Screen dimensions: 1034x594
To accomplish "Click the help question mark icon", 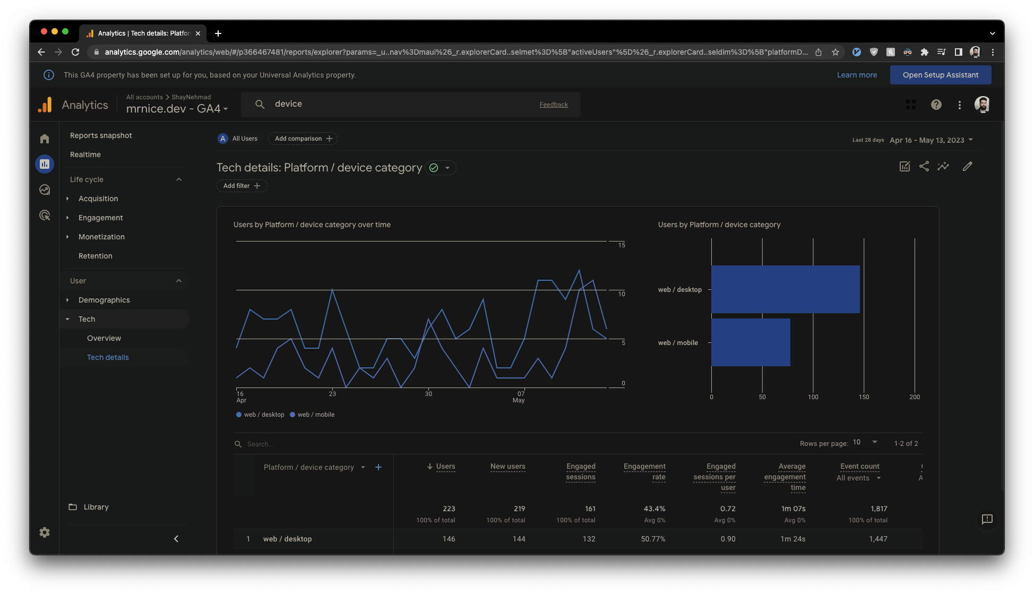I will [936, 106].
